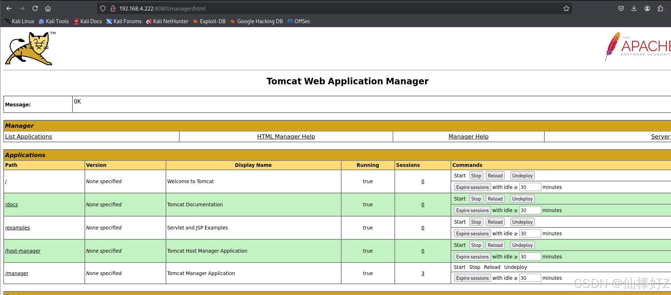Expire sessions for Tomcat Documentation
Viewport: 671px width, 295px height.
pos(473,210)
